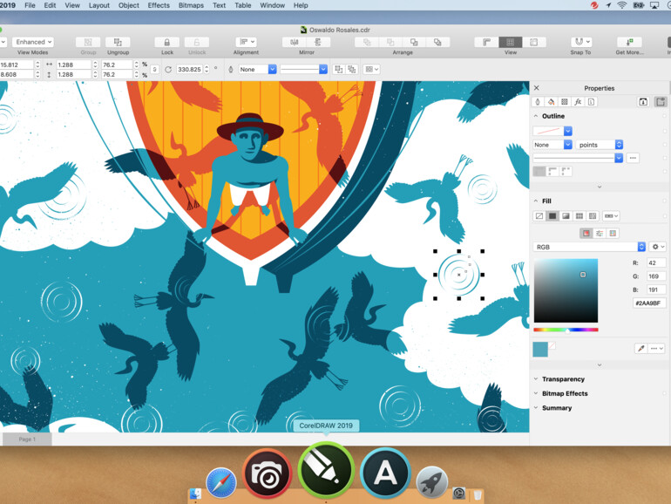The image size is (671, 504).
Task: Select the first outline corner style button
Action: pyautogui.click(x=539, y=171)
